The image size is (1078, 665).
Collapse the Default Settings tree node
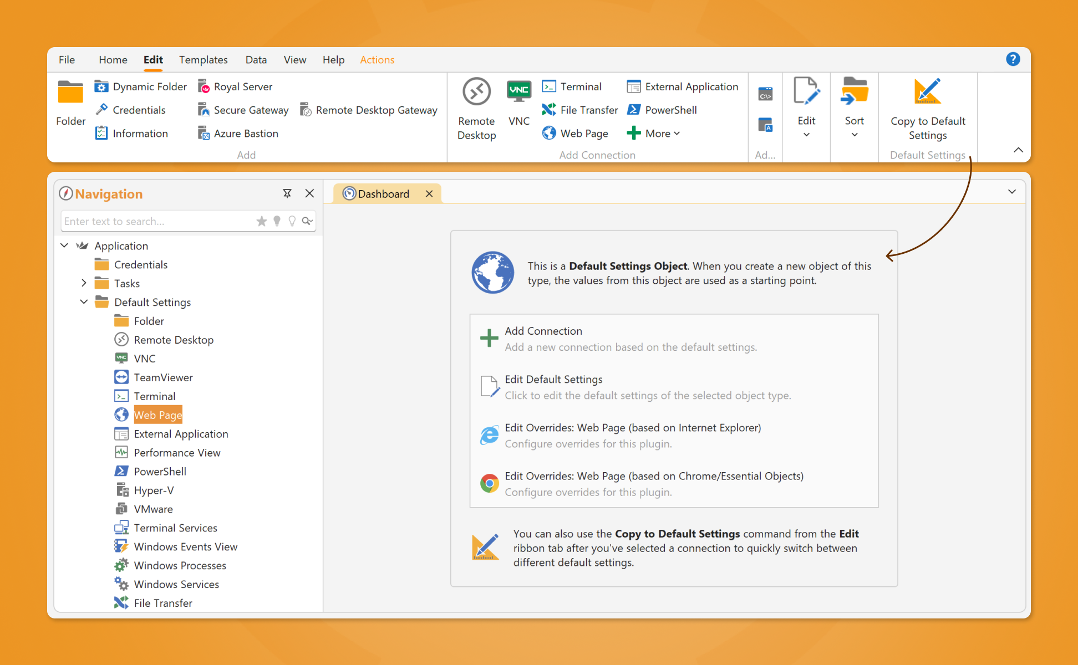84,301
